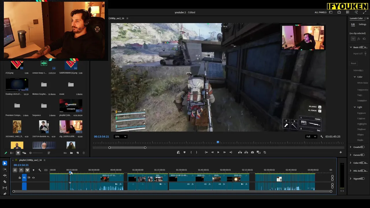Toggle sync lock on V1 track
The width and height of the screenshot is (370, 208).
(x=29, y=178)
